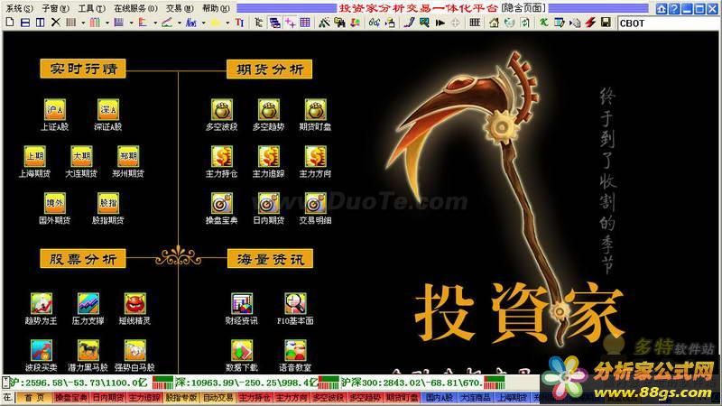Open the 工具(T) menu

(x=91, y=8)
